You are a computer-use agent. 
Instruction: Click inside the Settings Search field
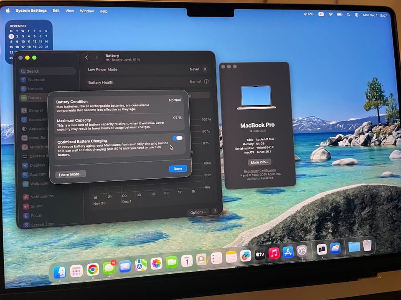pos(48,71)
